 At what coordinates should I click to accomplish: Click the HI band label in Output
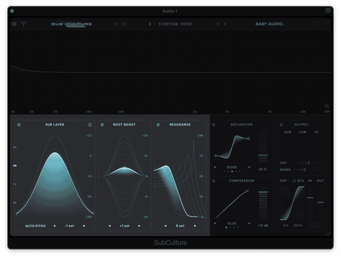click(316, 132)
